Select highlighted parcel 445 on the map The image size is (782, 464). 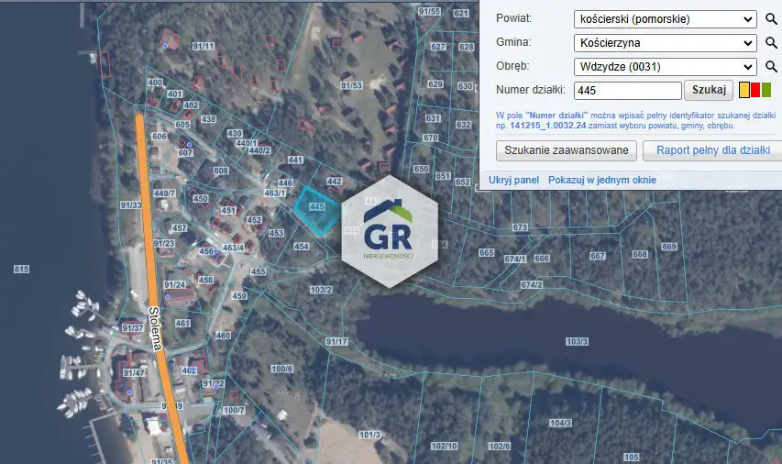coord(315,205)
